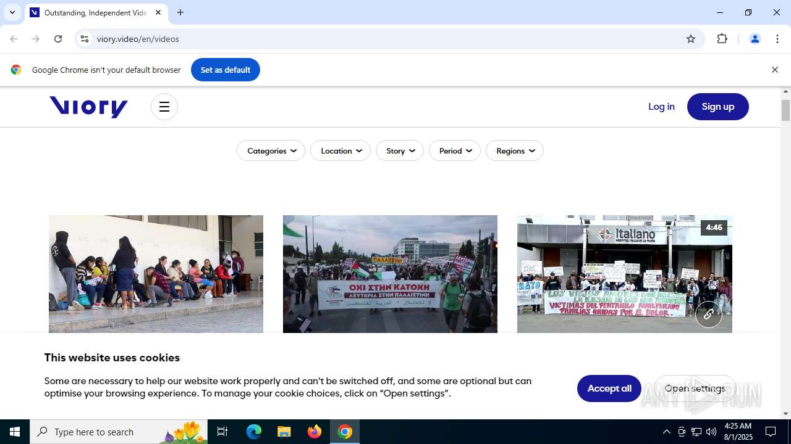Click Log in link

pos(661,107)
